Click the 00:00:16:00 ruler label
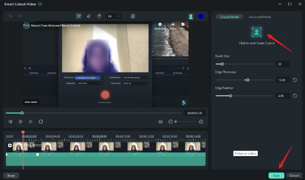Image resolution: width=305 pixels, height=180 pixels. pos(193,136)
